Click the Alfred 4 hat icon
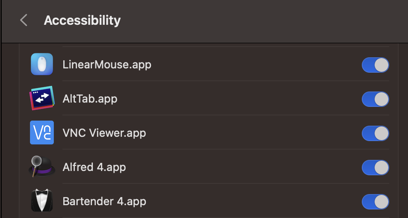Viewport: 408px width, 218px height. [42, 166]
